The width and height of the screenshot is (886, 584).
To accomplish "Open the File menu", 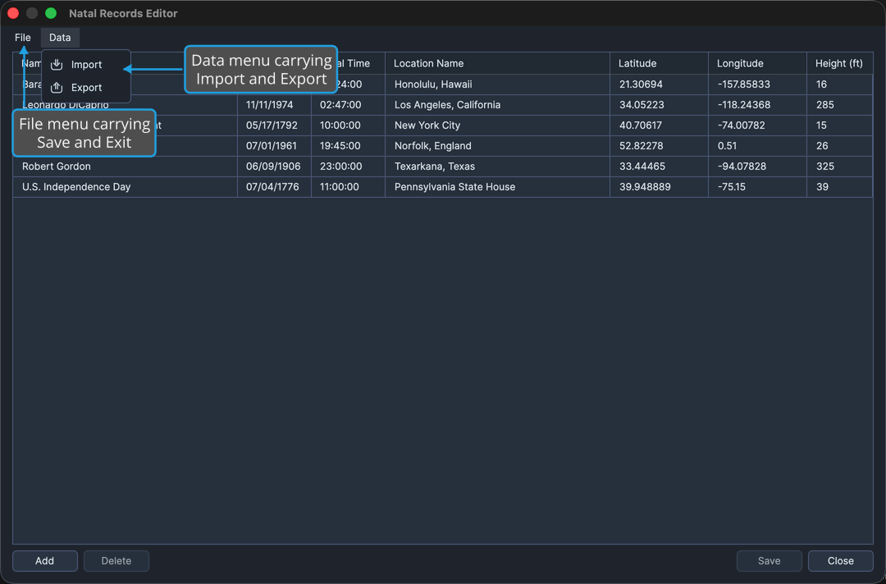I will [23, 38].
